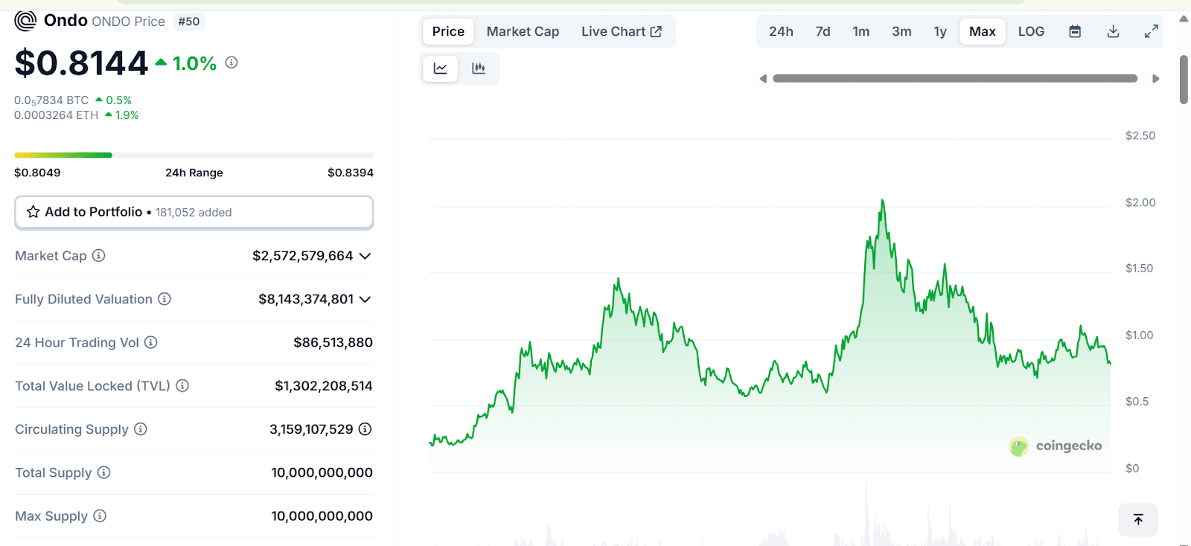
Task: Click the scroll-to-top button
Action: pyautogui.click(x=1138, y=519)
